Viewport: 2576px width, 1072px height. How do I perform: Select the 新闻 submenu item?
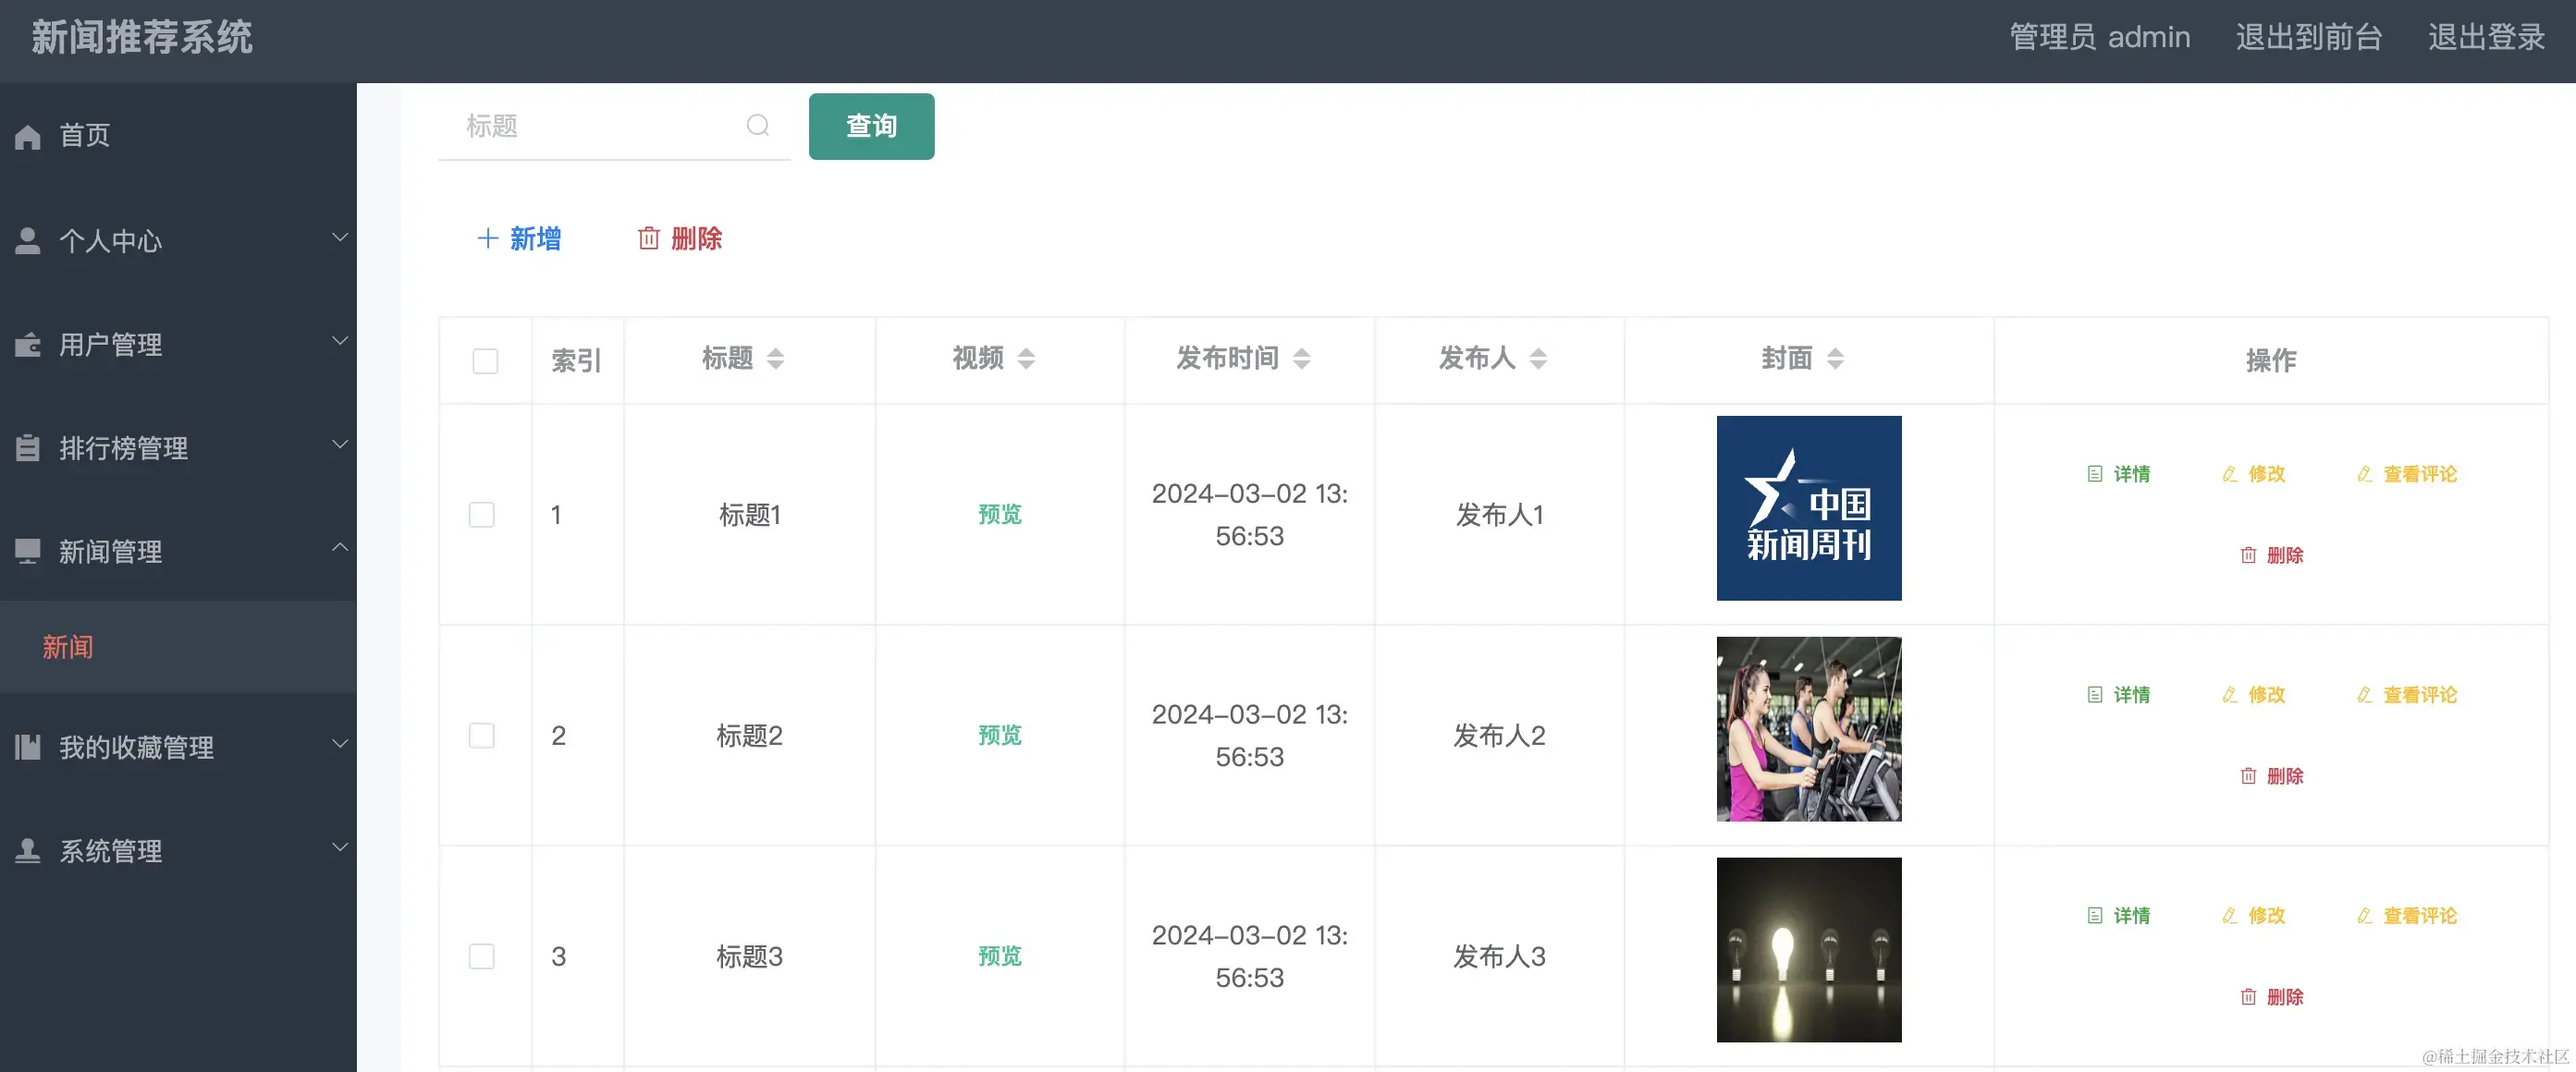[x=68, y=646]
